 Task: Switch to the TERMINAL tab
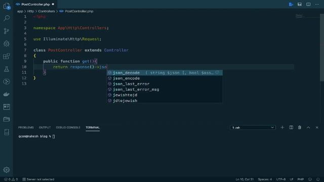93,127
